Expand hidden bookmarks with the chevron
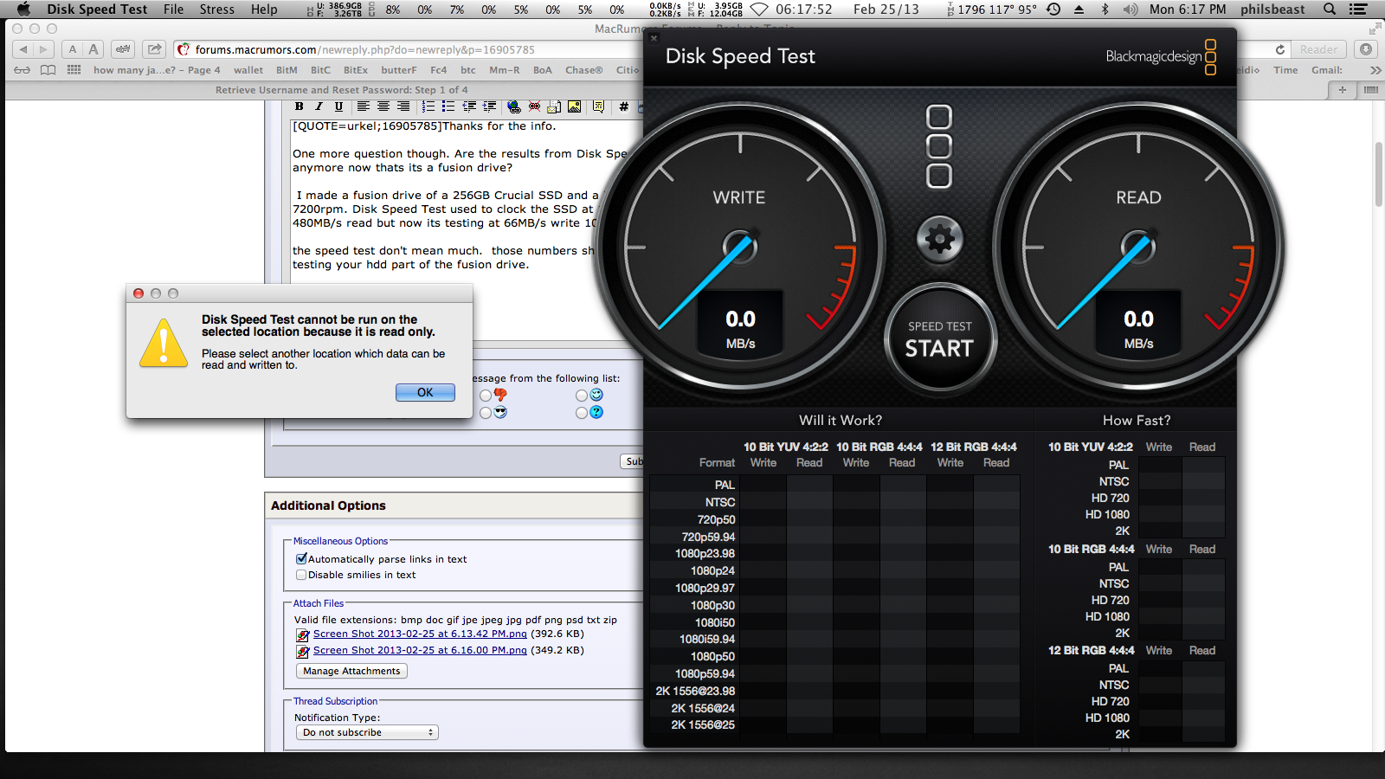 point(1375,70)
